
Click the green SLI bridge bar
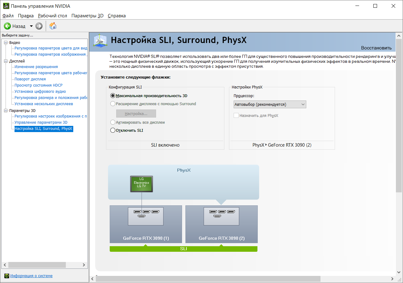click(184, 249)
